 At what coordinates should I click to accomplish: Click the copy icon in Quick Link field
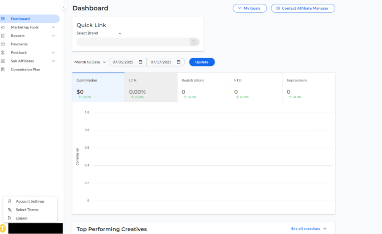tap(194, 42)
